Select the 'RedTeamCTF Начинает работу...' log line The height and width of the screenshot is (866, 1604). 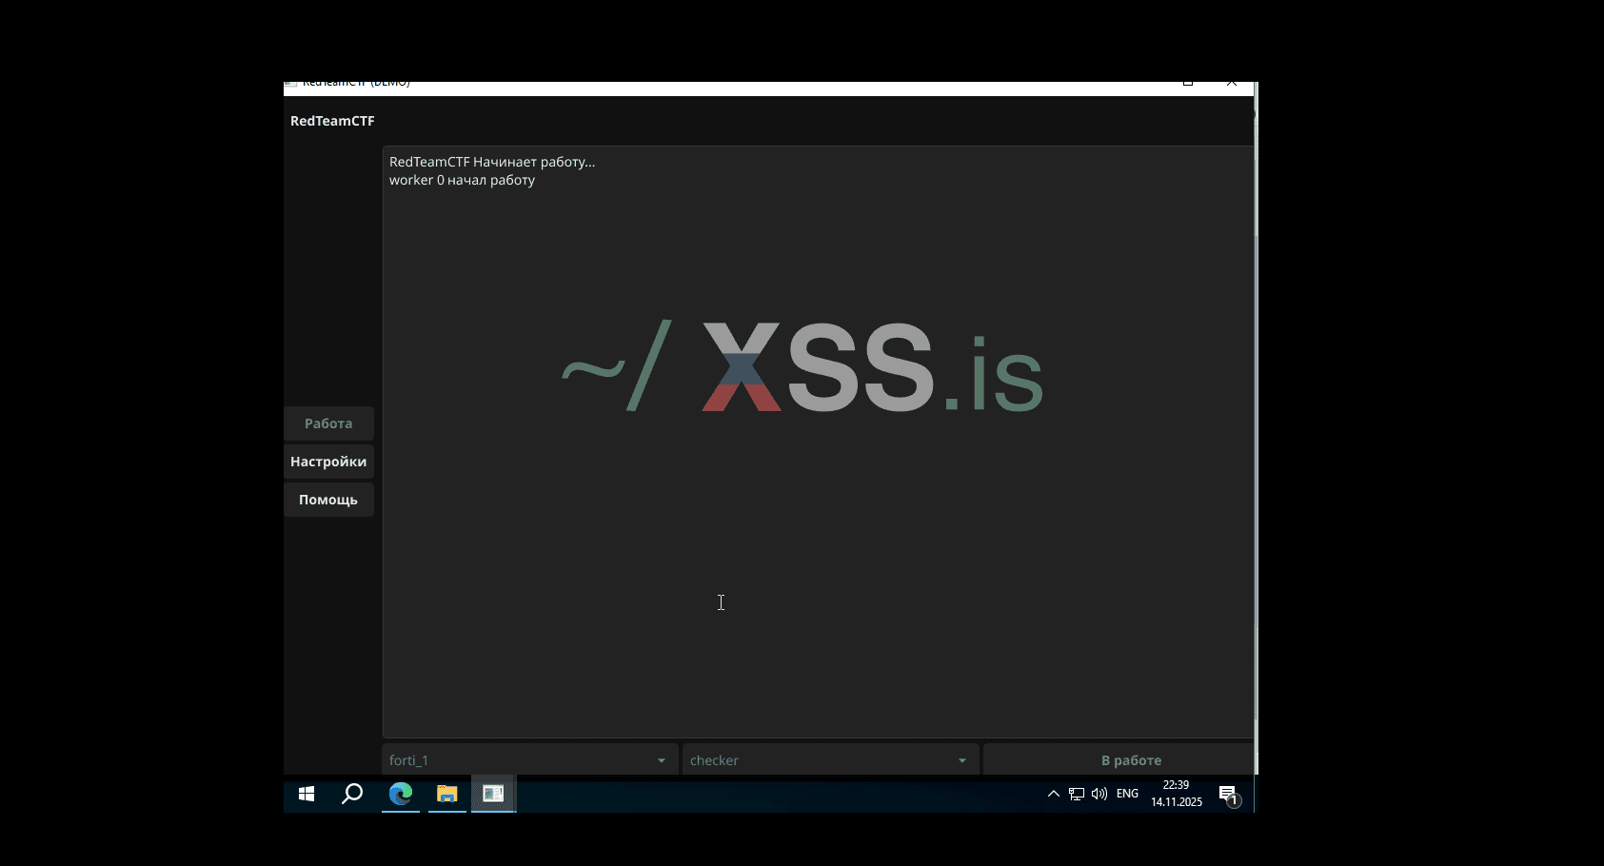click(492, 162)
